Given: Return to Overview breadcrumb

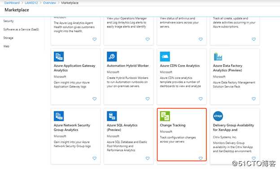Looking at the screenshot, I should 49,3.
